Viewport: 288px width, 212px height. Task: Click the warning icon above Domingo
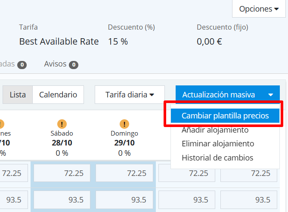[x=124, y=124]
